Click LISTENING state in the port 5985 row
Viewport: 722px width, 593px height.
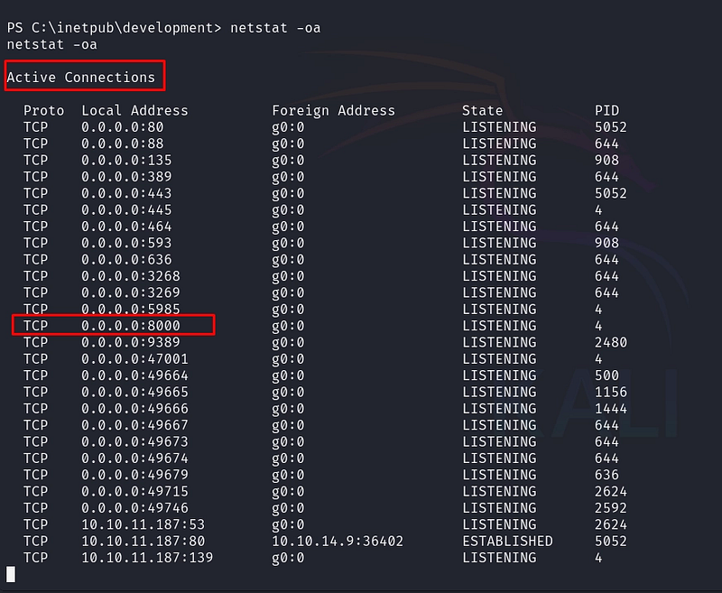tap(499, 310)
